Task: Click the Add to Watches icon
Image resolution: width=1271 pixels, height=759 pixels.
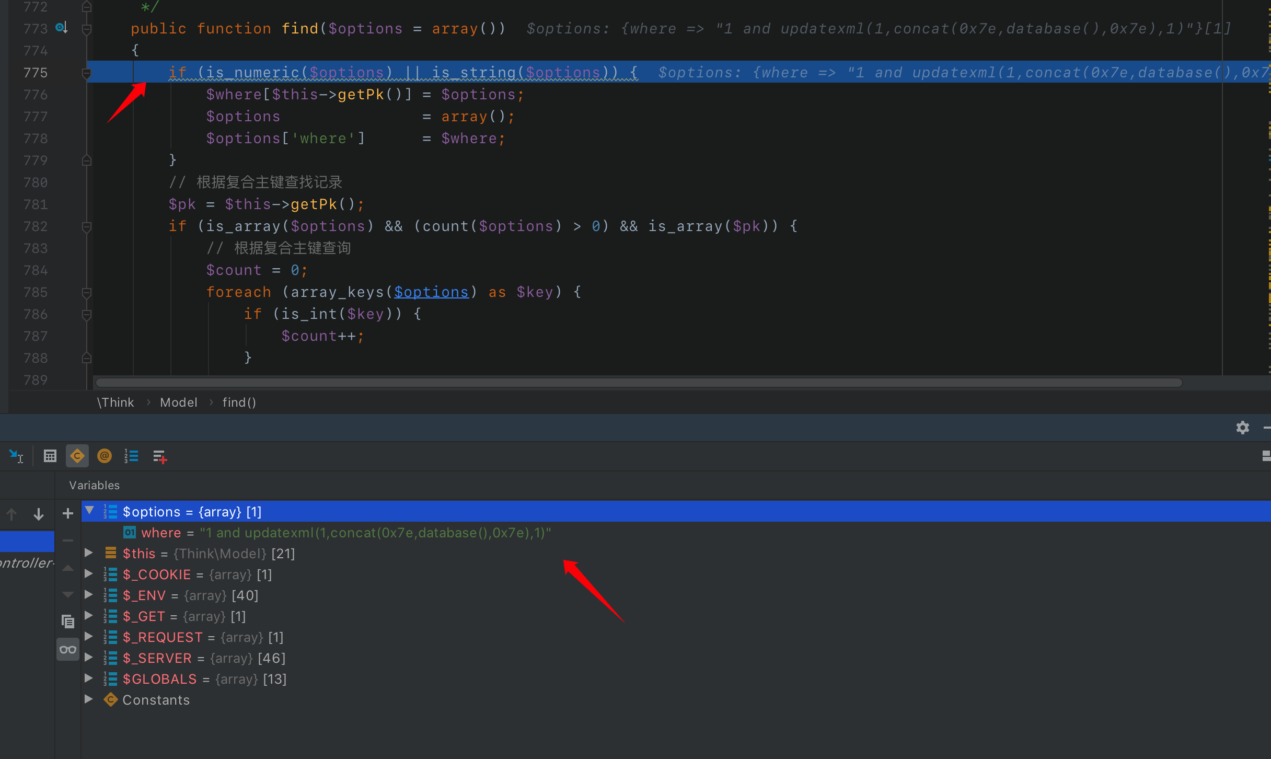Action: point(160,456)
